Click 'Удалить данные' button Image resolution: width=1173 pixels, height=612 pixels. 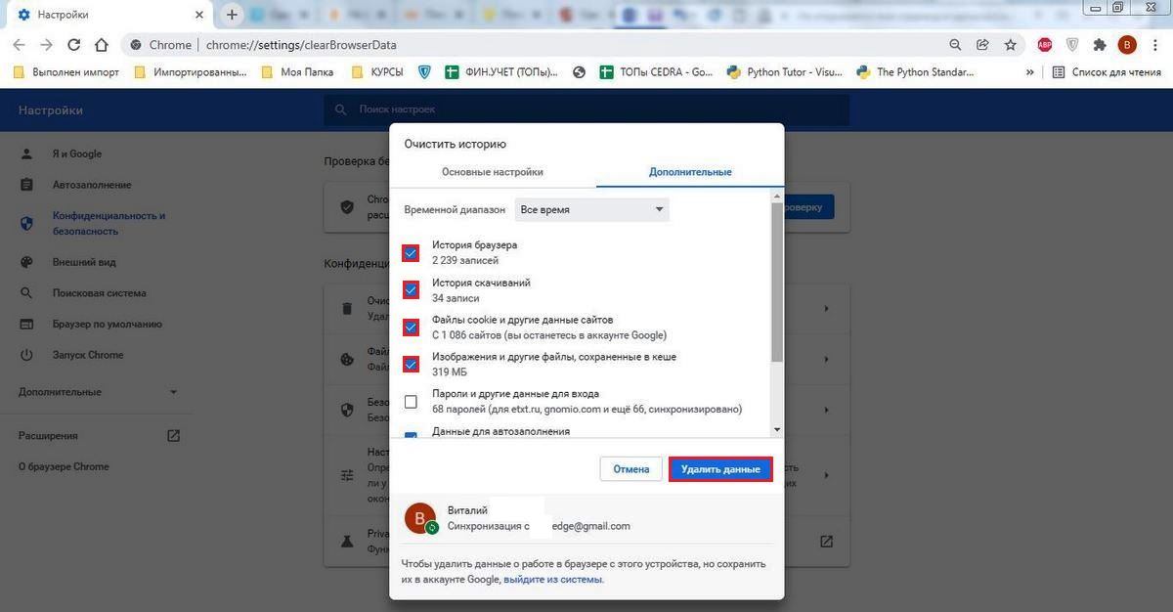[720, 469]
